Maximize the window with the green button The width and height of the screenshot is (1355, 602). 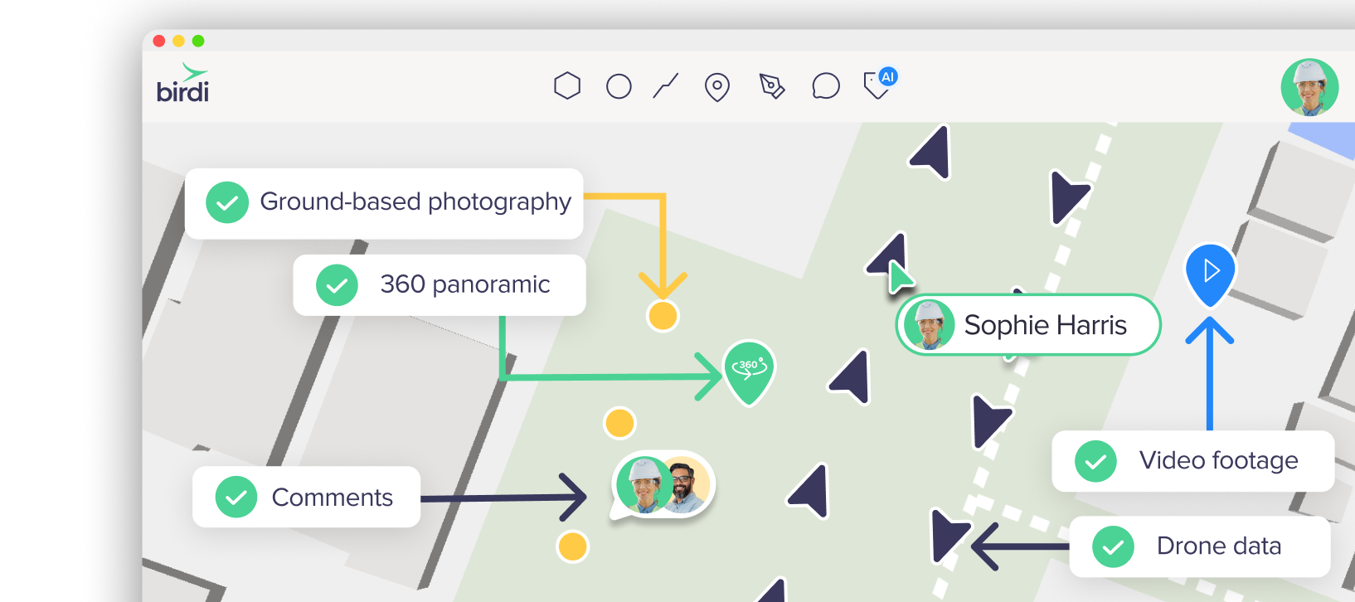(198, 41)
